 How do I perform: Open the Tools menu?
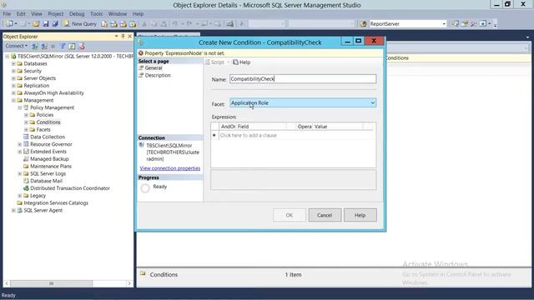pyautogui.click(x=97, y=14)
